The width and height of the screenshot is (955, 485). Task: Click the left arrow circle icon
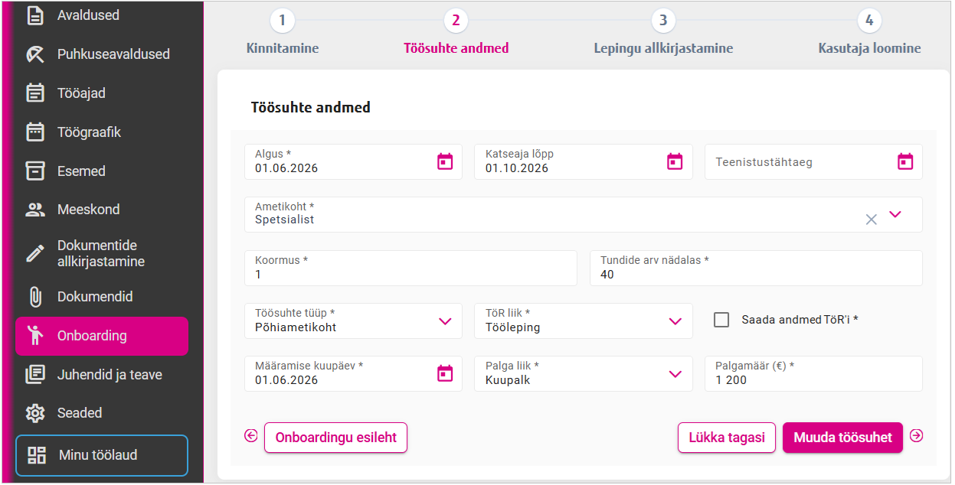251,436
